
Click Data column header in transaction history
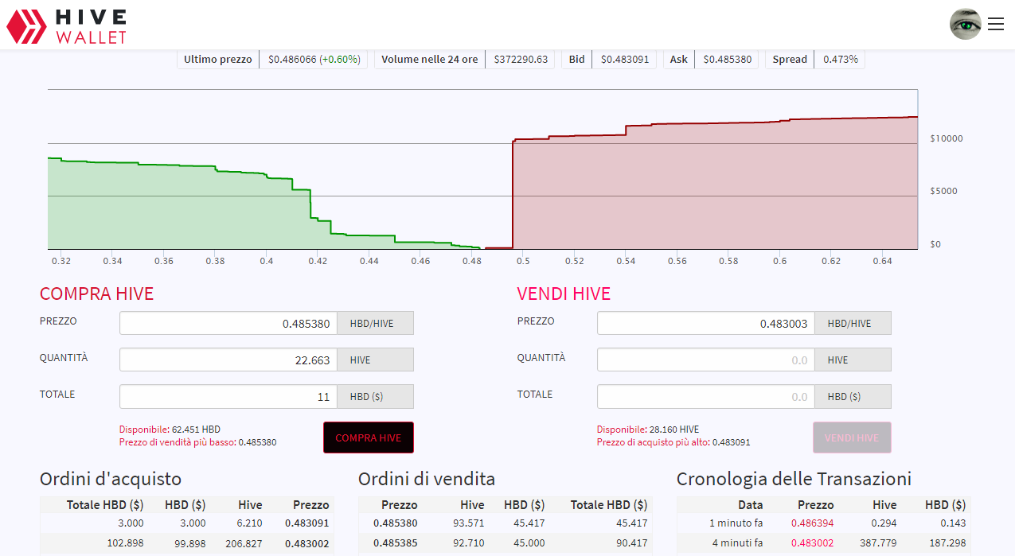coord(750,505)
